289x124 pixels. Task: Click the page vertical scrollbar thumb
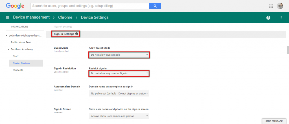[288, 50]
